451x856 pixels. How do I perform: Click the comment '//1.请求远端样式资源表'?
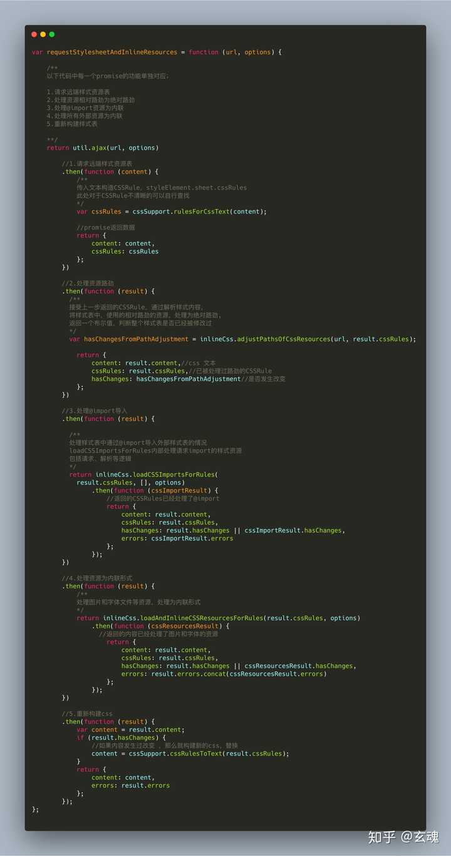pyautogui.click(x=97, y=163)
